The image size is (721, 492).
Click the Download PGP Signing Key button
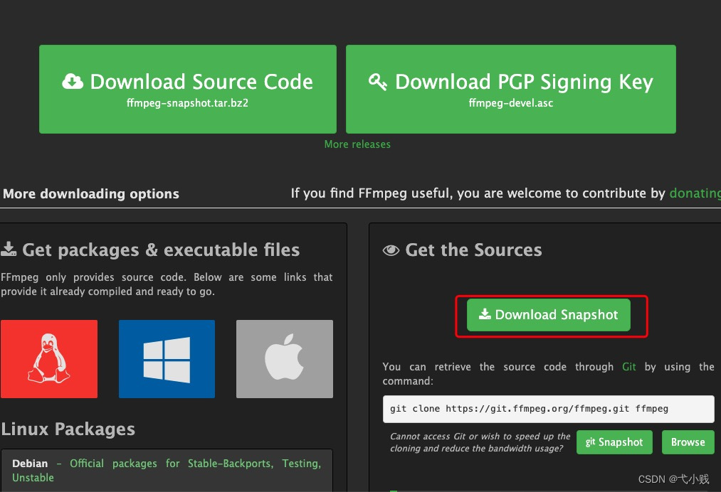(511, 89)
